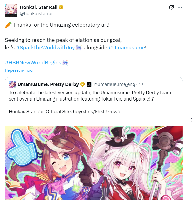Click the Umamusume: Pretty Derby display name

(x=48, y=84)
